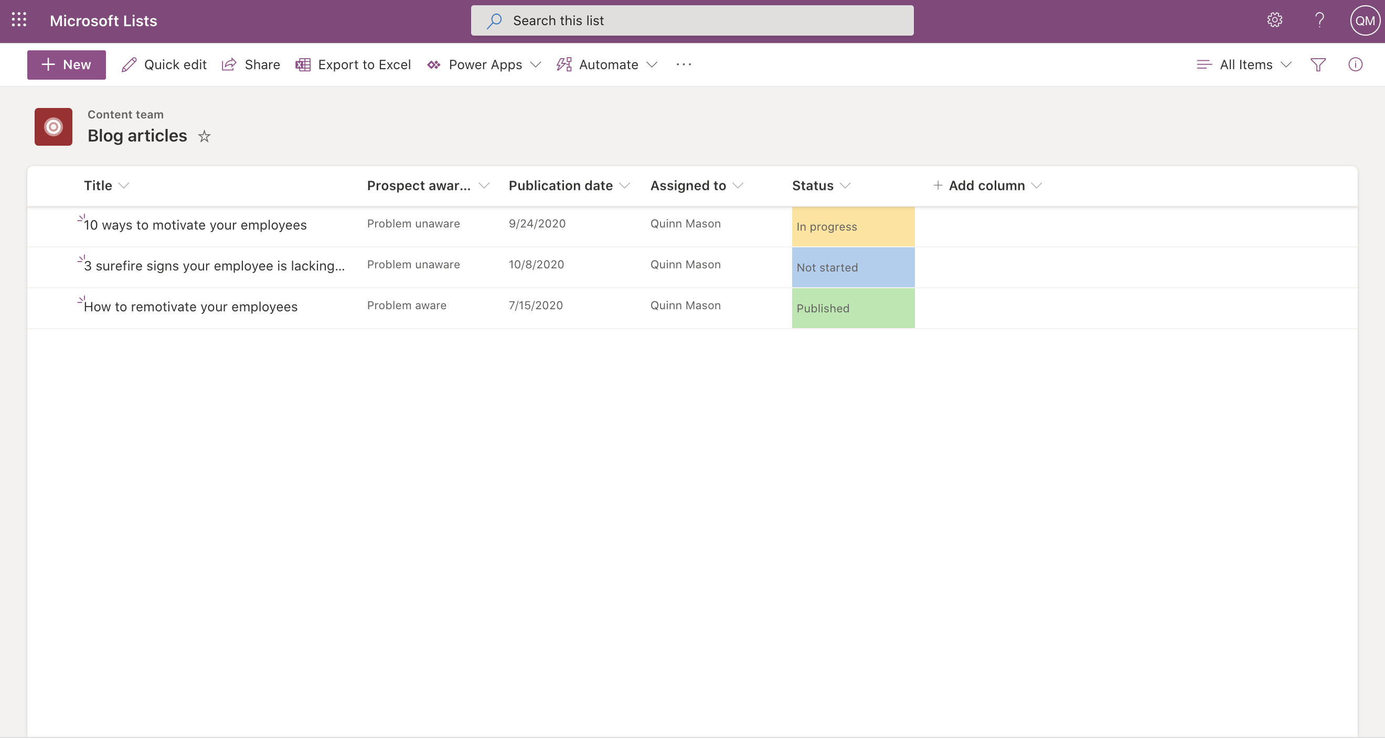Screen dimensions: 1385x739
Task: Toggle the Title column sort
Action: tap(123, 184)
